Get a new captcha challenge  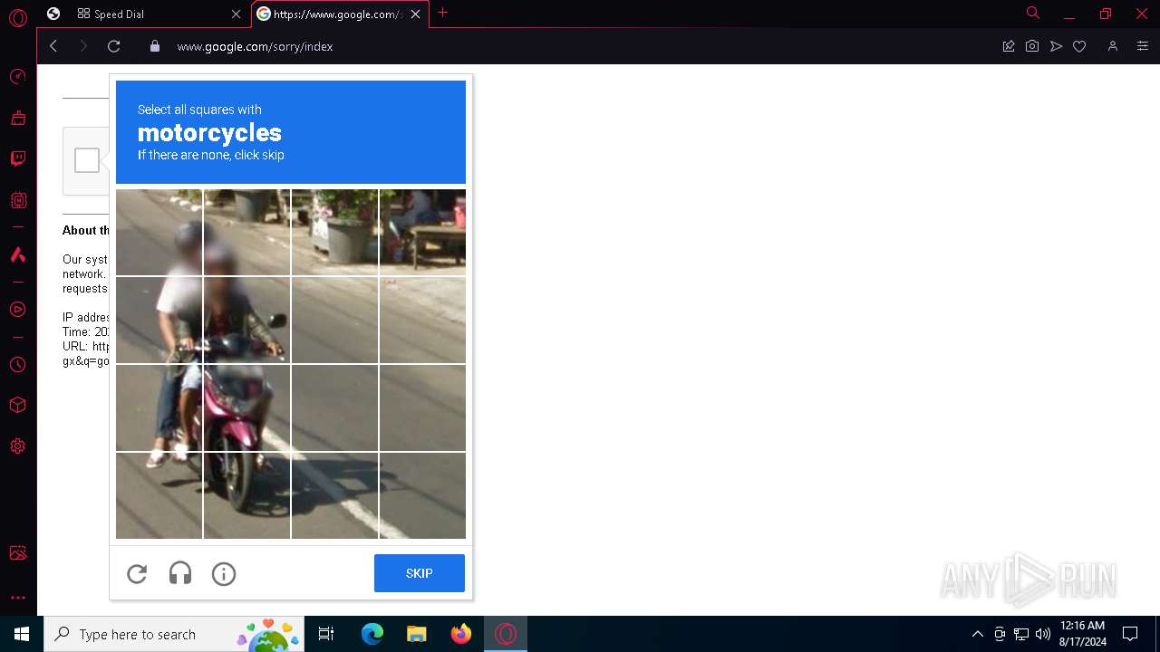pyautogui.click(x=137, y=573)
